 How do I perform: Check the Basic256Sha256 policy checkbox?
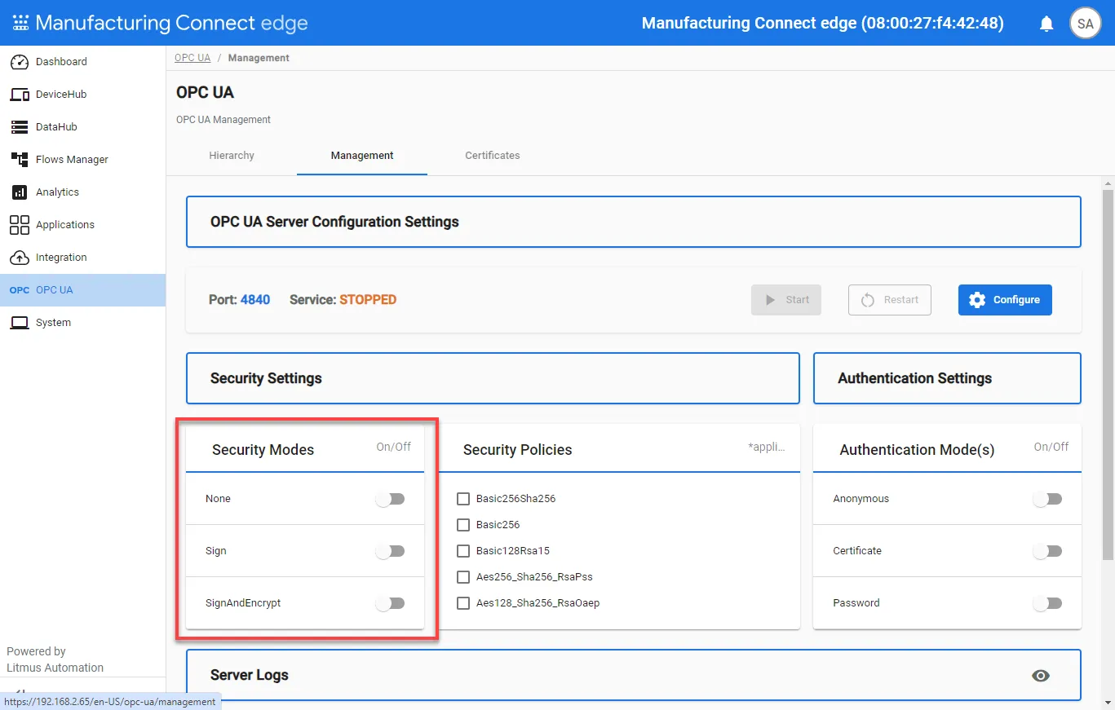pyautogui.click(x=463, y=499)
